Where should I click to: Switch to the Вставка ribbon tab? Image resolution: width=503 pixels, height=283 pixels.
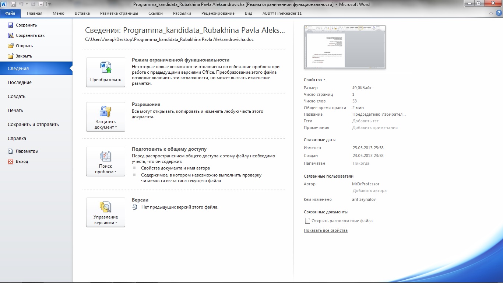pyautogui.click(x=82, y=13)
